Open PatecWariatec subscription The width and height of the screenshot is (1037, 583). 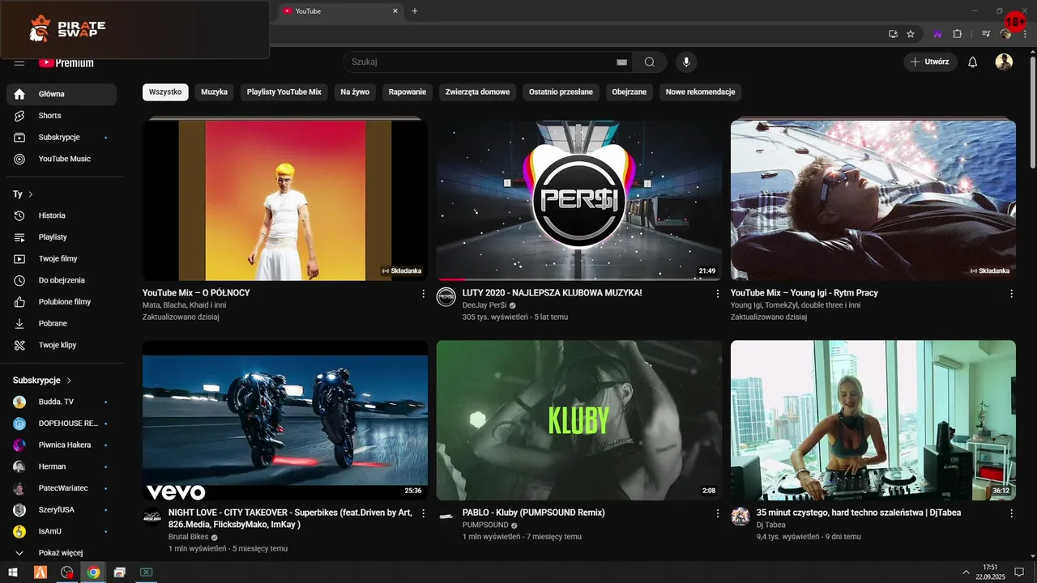[x=62, y=488]
